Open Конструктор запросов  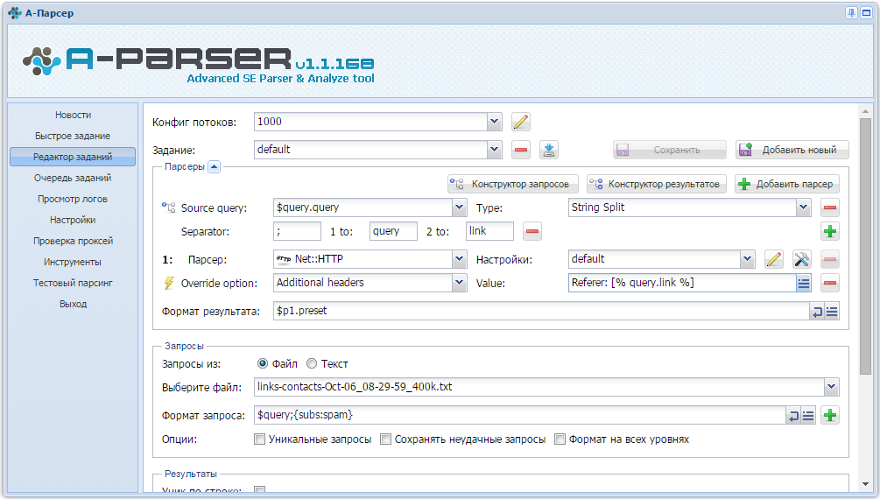pyautogui.click(x=513, y=184)
